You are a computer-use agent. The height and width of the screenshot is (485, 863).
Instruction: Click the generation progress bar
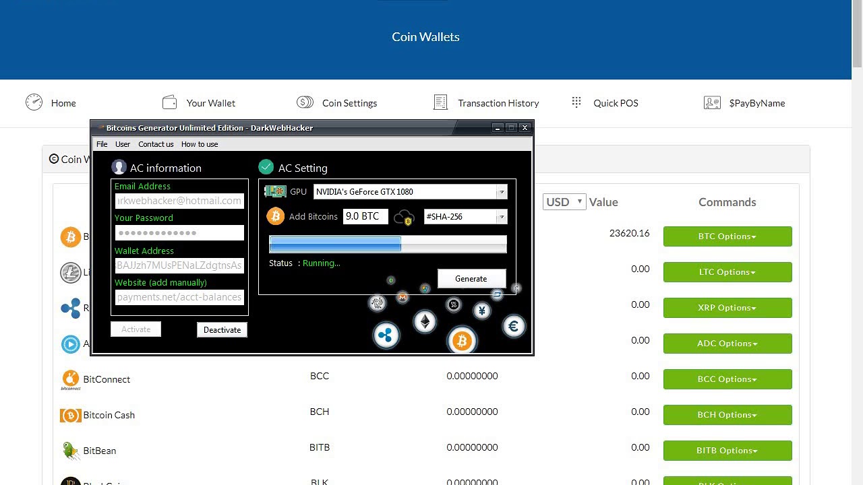(x=388, y=244)
